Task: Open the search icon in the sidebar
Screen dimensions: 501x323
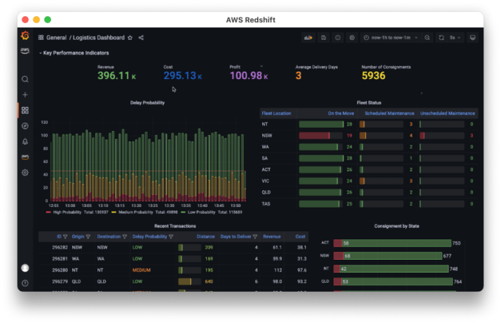Action: coord(25,79)
